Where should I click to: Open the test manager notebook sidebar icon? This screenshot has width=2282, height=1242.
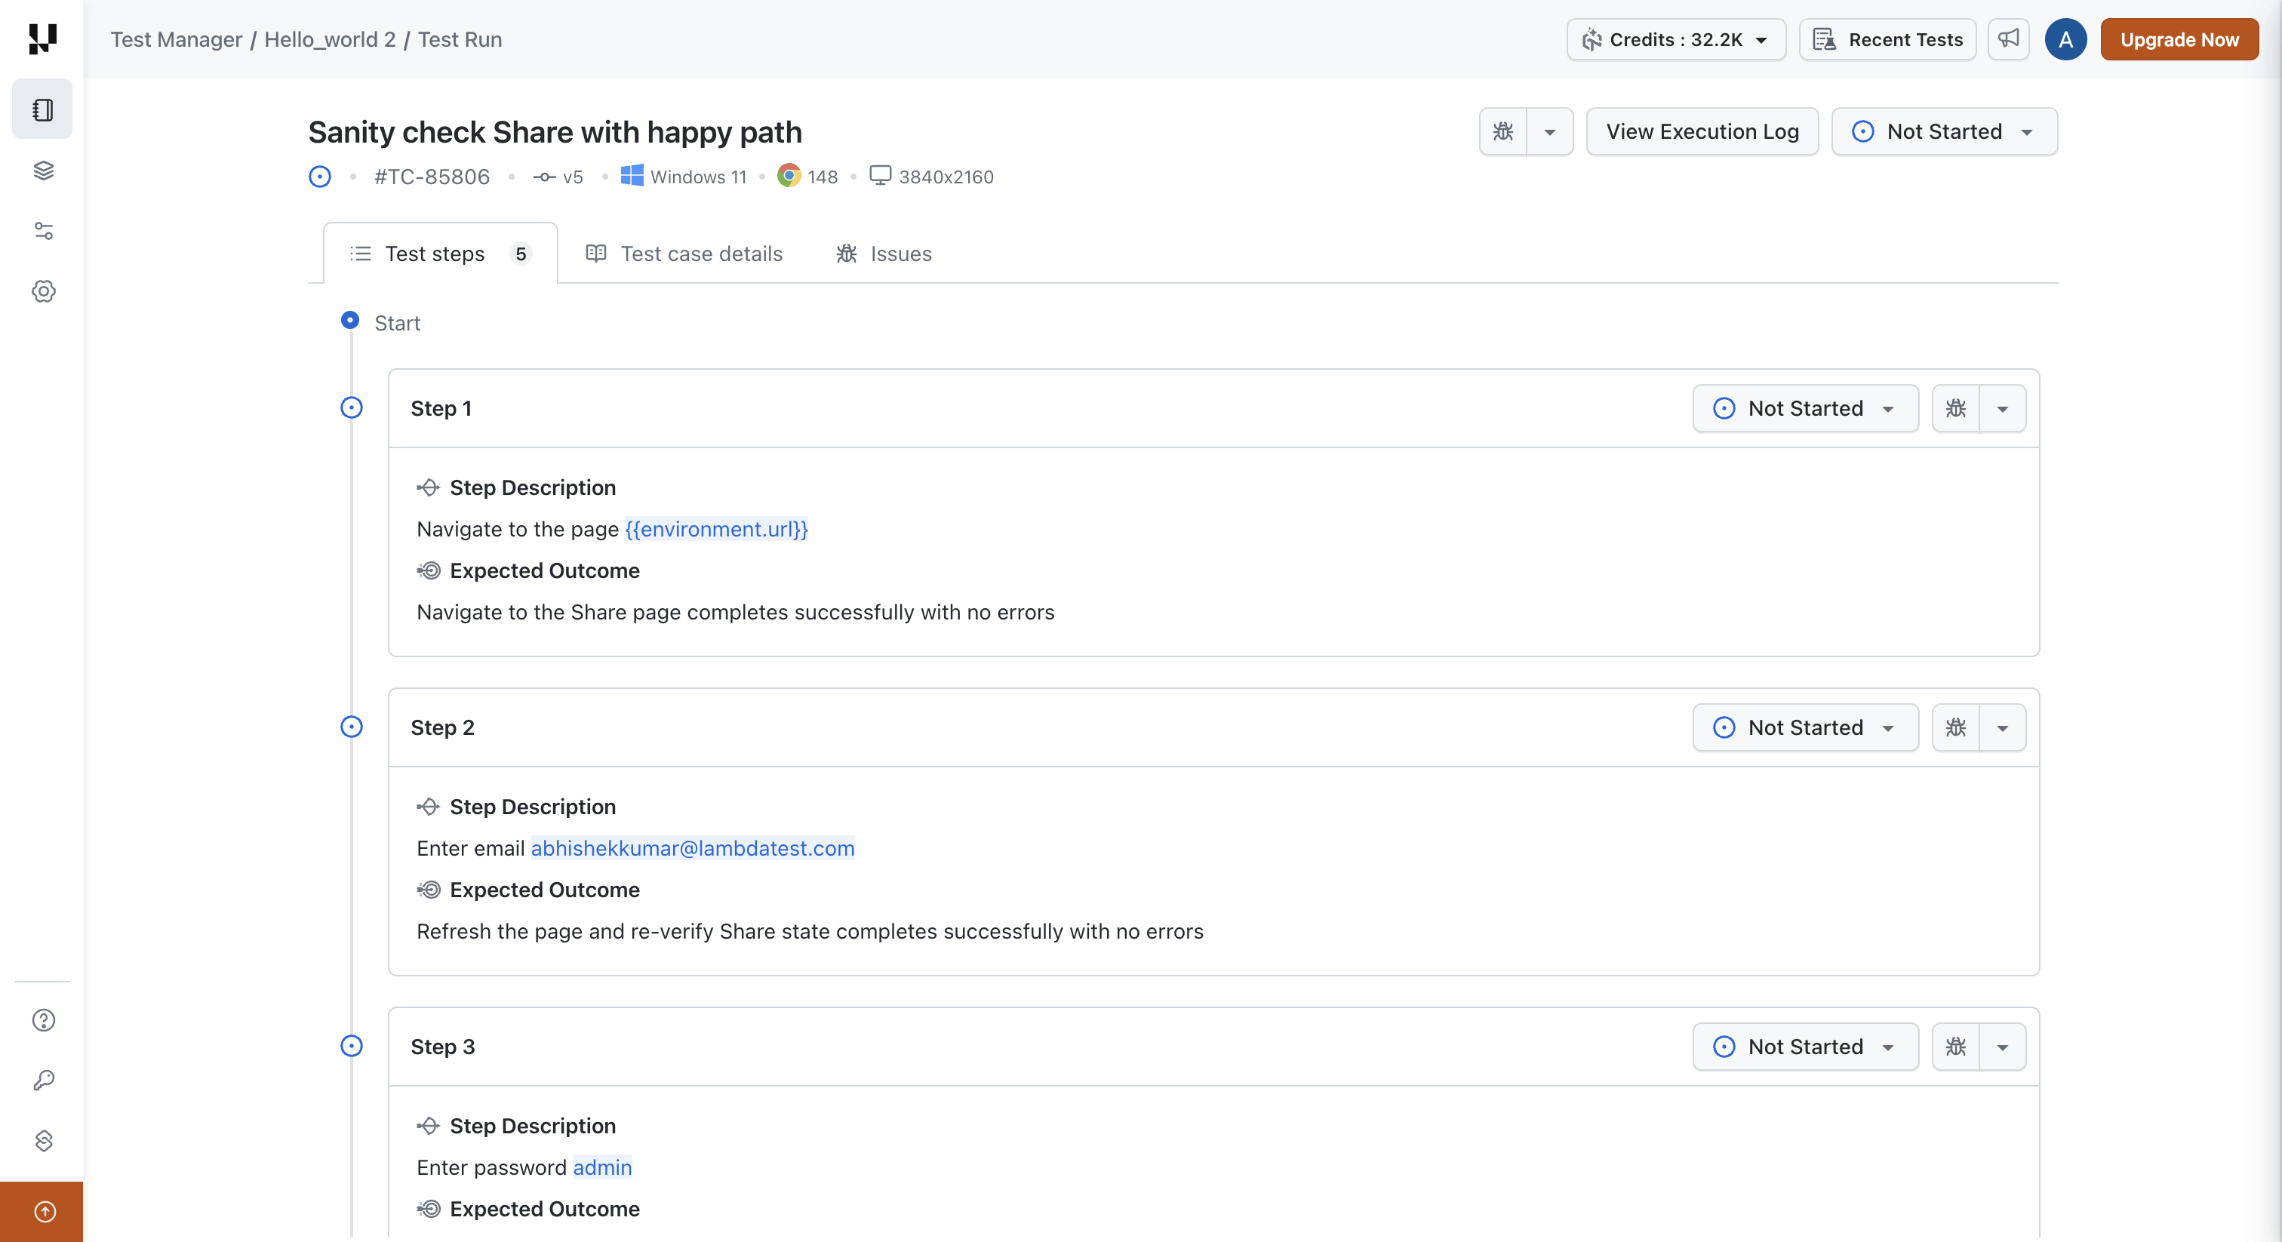[42, 109]
